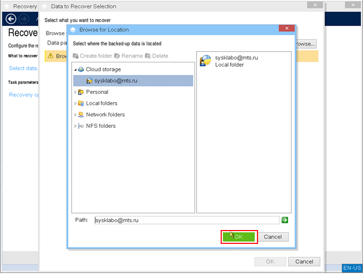Expand the Local folders node
Viewport: 363px width, 274px height.
(75, 103)
